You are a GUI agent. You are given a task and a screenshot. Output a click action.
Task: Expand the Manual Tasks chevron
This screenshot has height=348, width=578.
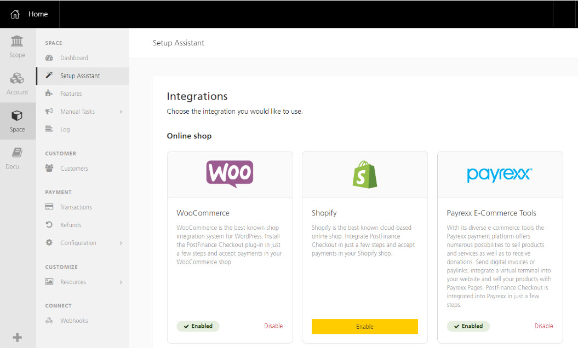121,112
